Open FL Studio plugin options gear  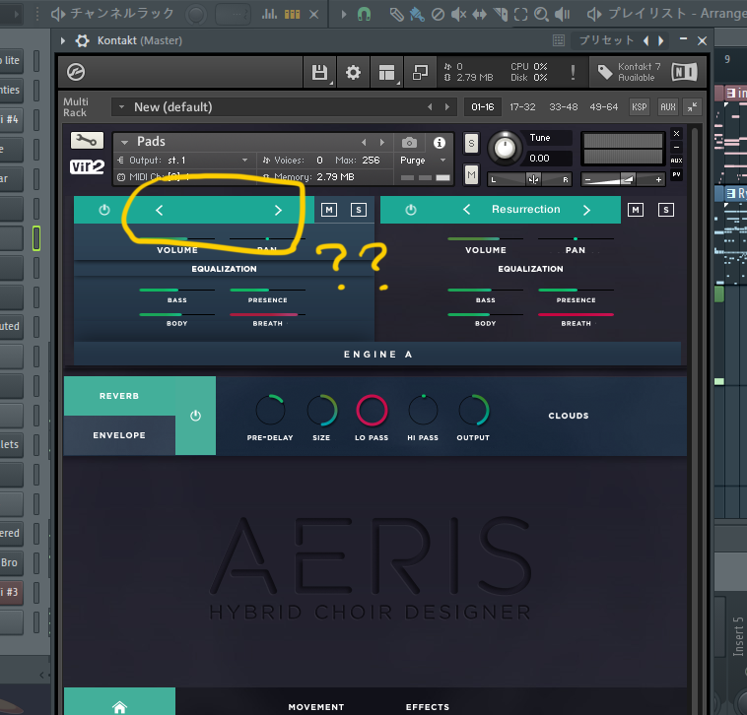tap(83, 41)
